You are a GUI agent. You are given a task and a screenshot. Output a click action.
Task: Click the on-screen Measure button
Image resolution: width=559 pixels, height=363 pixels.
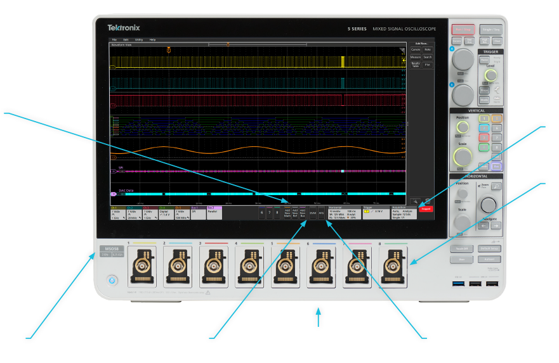[x=416, y=57]
